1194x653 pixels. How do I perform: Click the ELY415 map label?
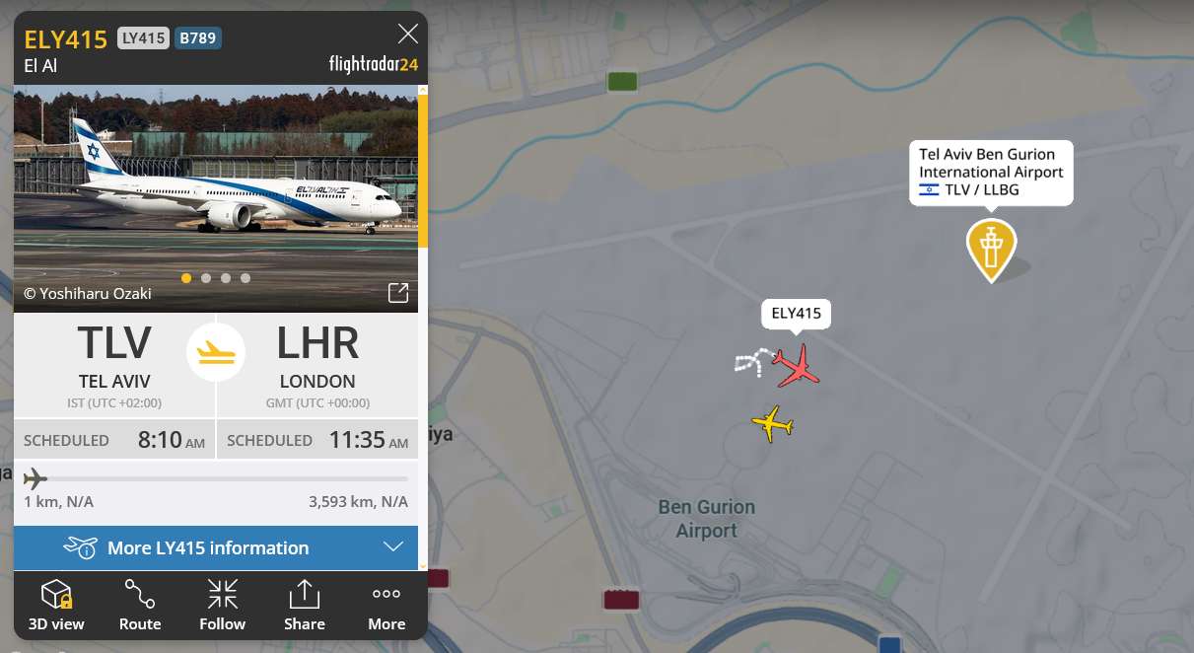796,314
